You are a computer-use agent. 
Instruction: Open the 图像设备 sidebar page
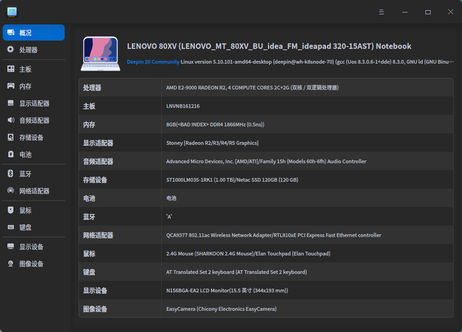pos(34,264)
